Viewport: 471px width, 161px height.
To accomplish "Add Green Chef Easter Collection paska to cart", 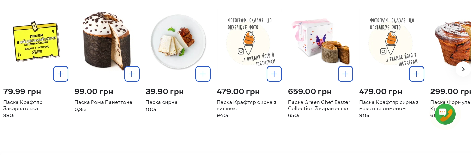I will [345, 74].
